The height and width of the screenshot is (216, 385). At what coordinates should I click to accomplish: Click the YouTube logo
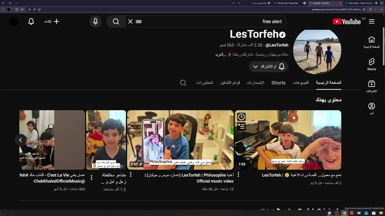coord(346,22)
